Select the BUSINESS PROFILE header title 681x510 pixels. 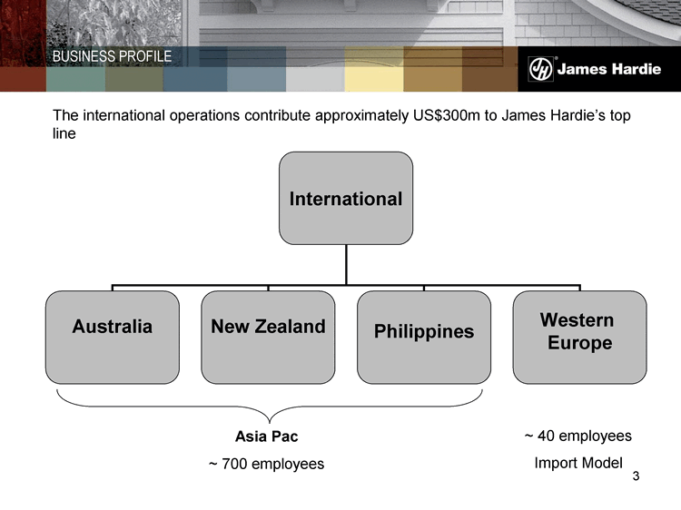click(x=112, y=56)
